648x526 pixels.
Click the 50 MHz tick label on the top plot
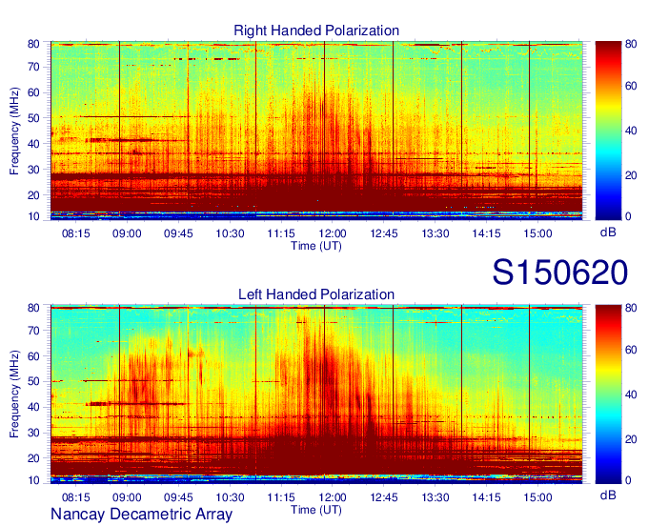point(33,118)
